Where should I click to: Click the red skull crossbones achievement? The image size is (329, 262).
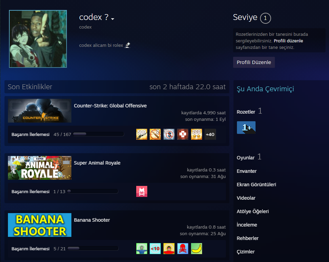tap(183, 249)
